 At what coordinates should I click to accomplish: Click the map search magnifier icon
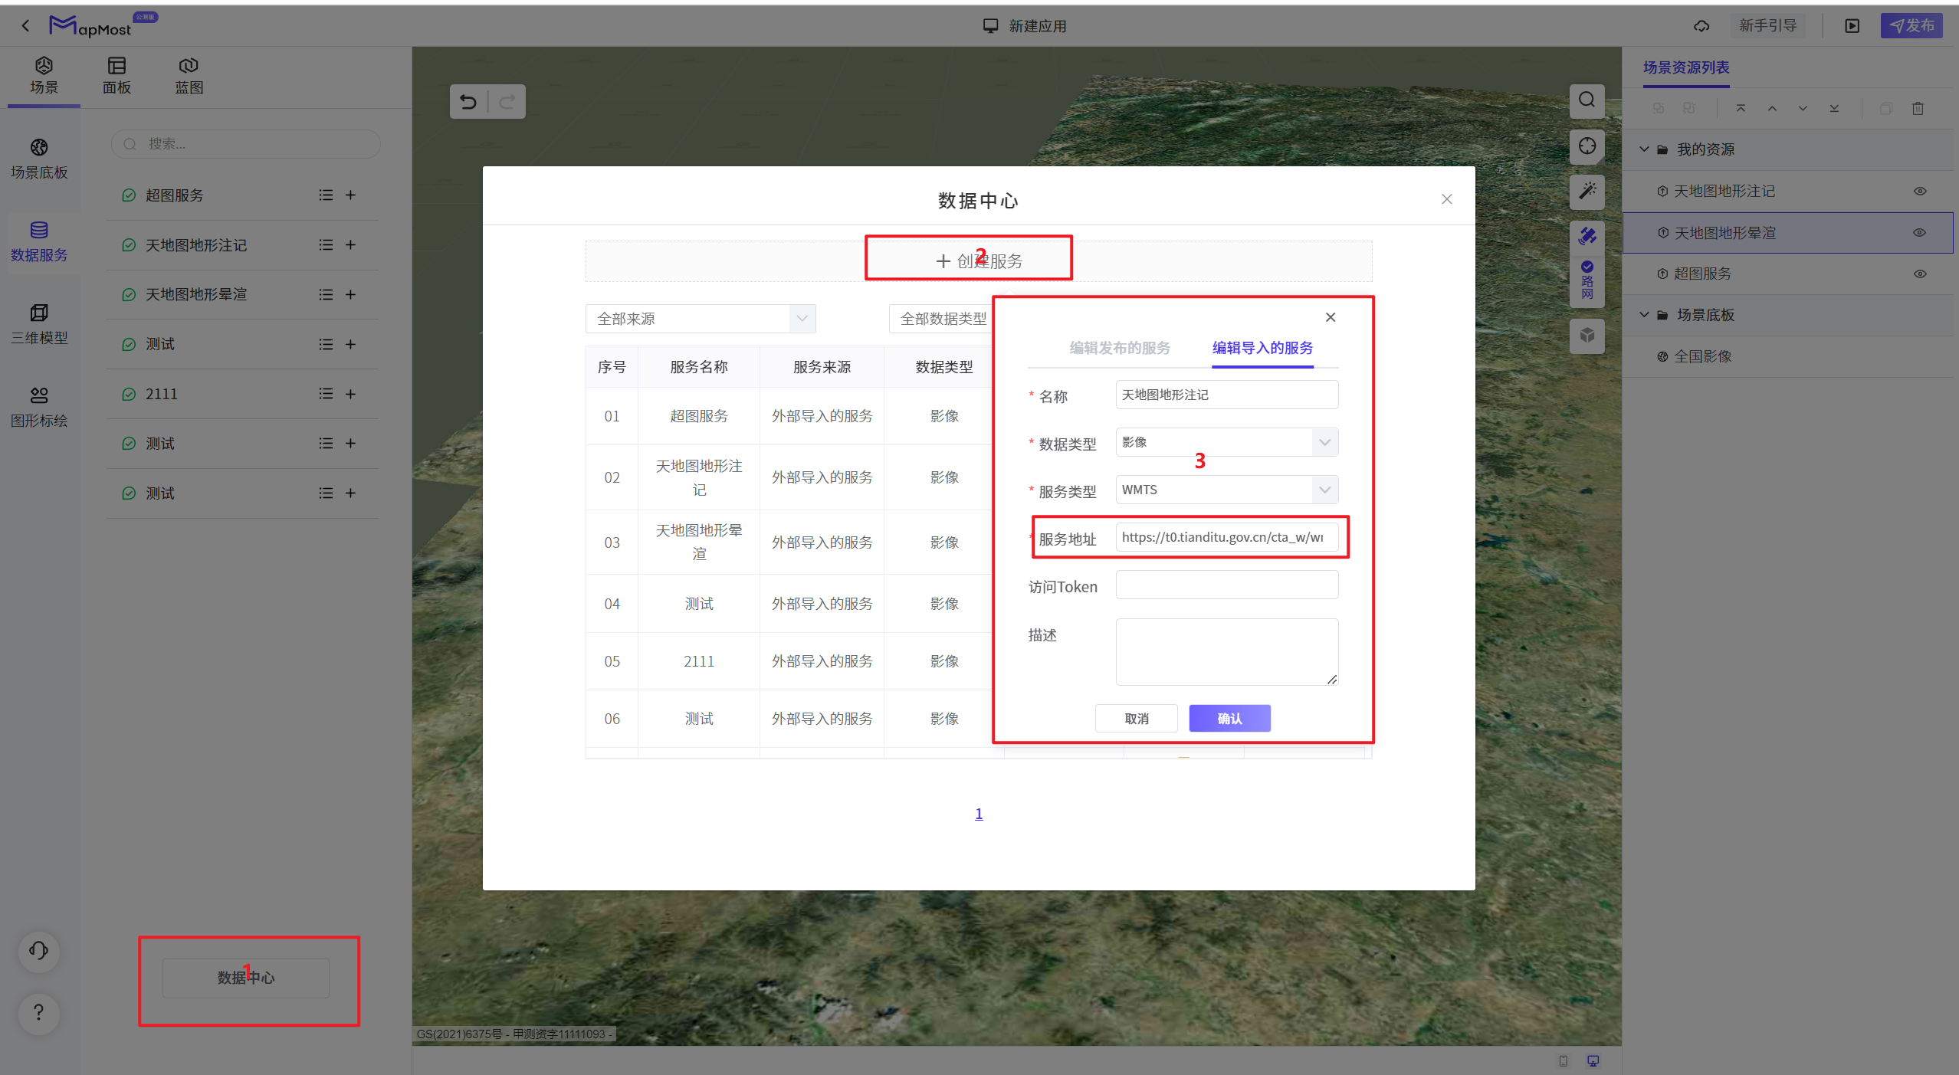click(1587, 100)
